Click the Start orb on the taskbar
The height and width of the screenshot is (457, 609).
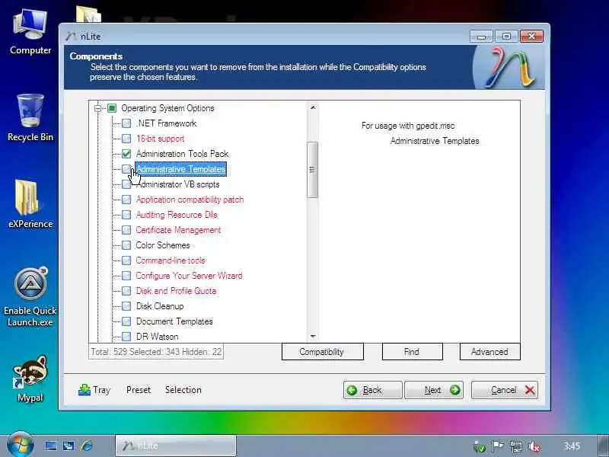19,445
